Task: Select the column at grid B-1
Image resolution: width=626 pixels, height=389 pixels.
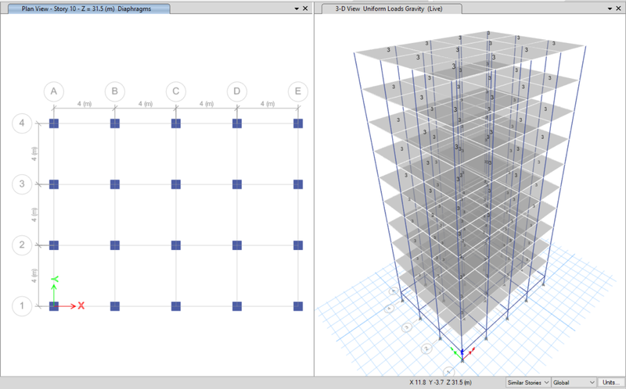Action: pos(115,306)
